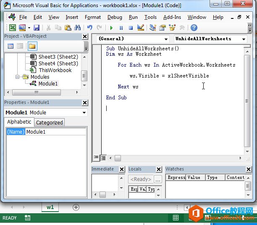Switch to Full Module View button
Screen dimensions: 257x225
click(x=103, y=158)
